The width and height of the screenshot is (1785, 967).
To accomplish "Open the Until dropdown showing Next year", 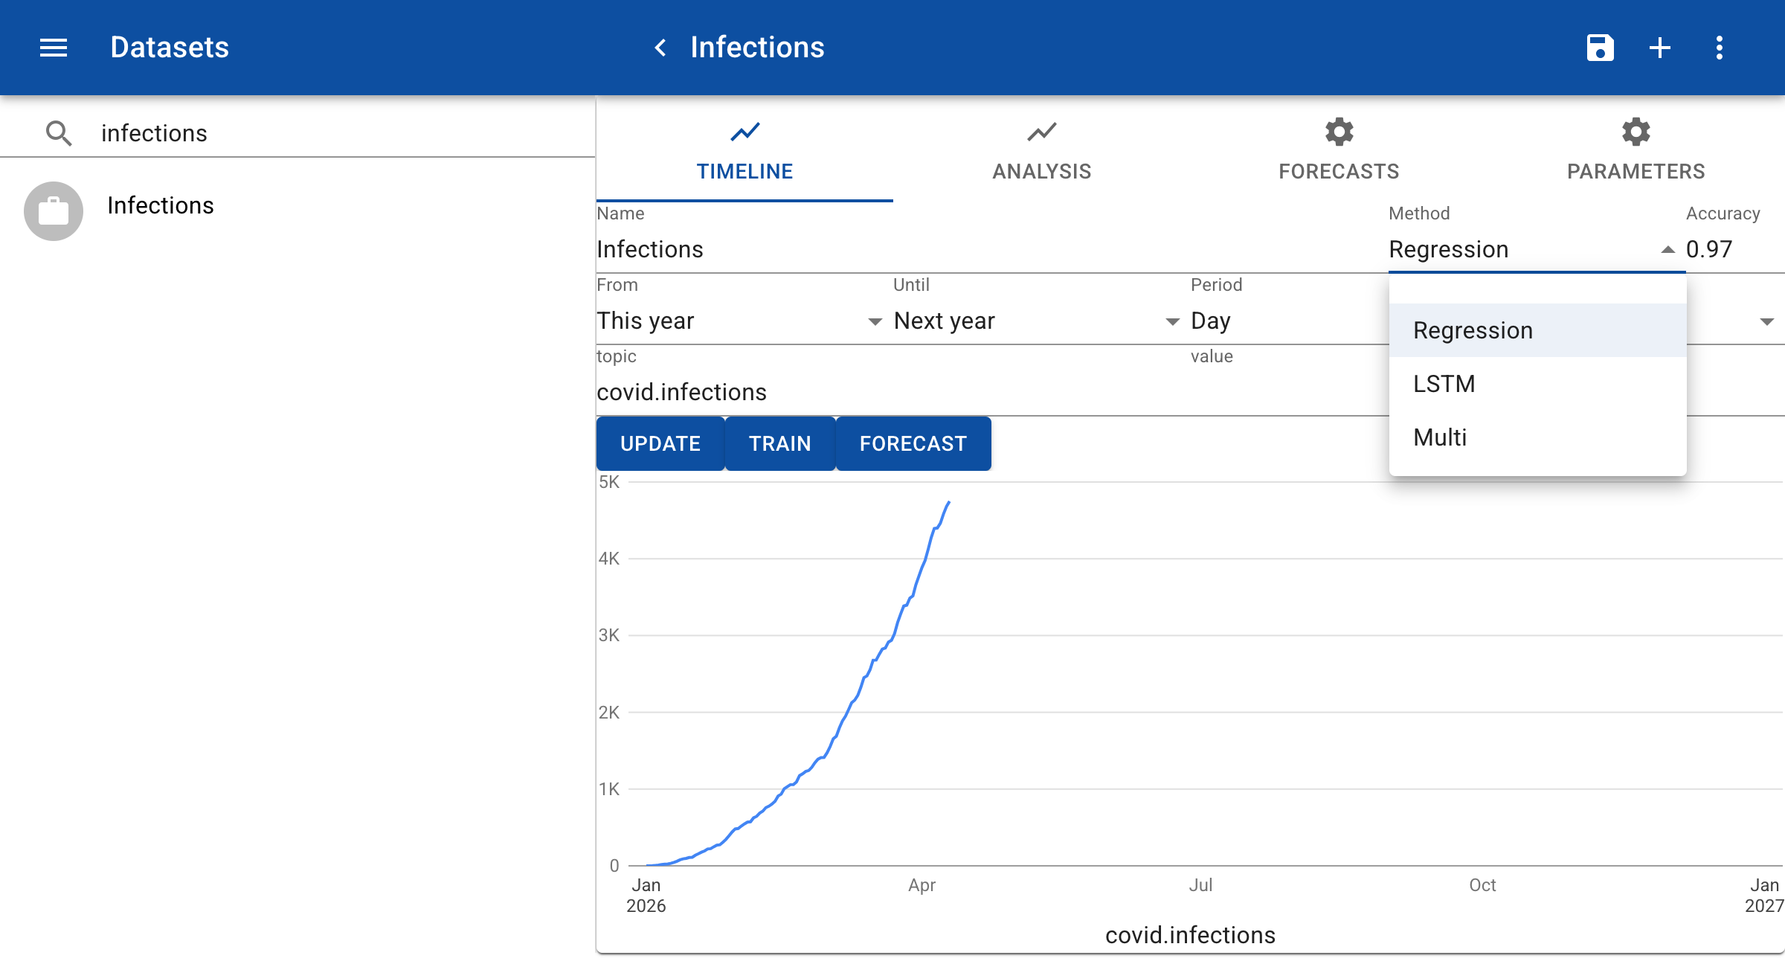I will click(1172, 321).
